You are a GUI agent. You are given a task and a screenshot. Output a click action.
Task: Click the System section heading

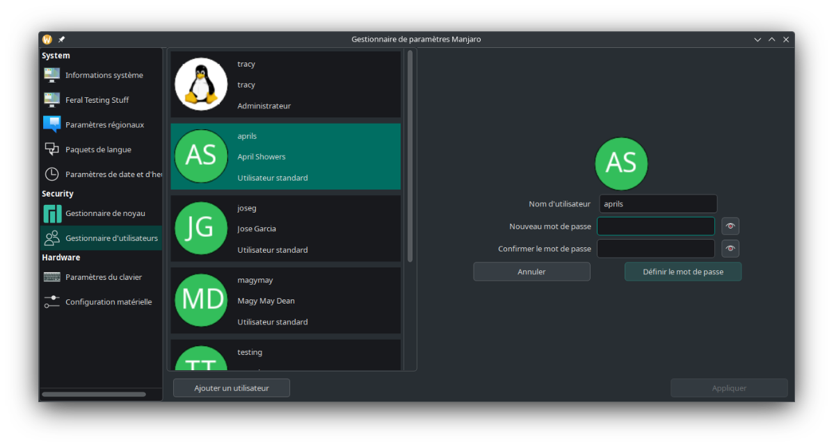56,56
